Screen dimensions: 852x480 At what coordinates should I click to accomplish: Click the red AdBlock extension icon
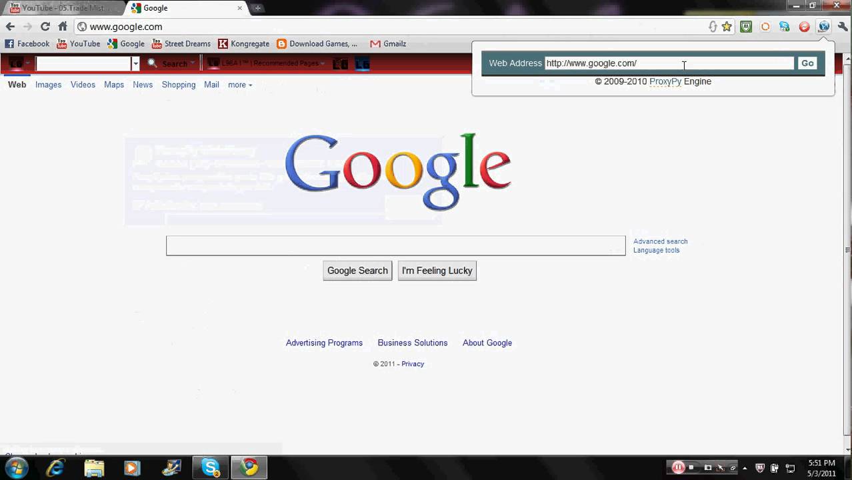[x=804, y=27]
